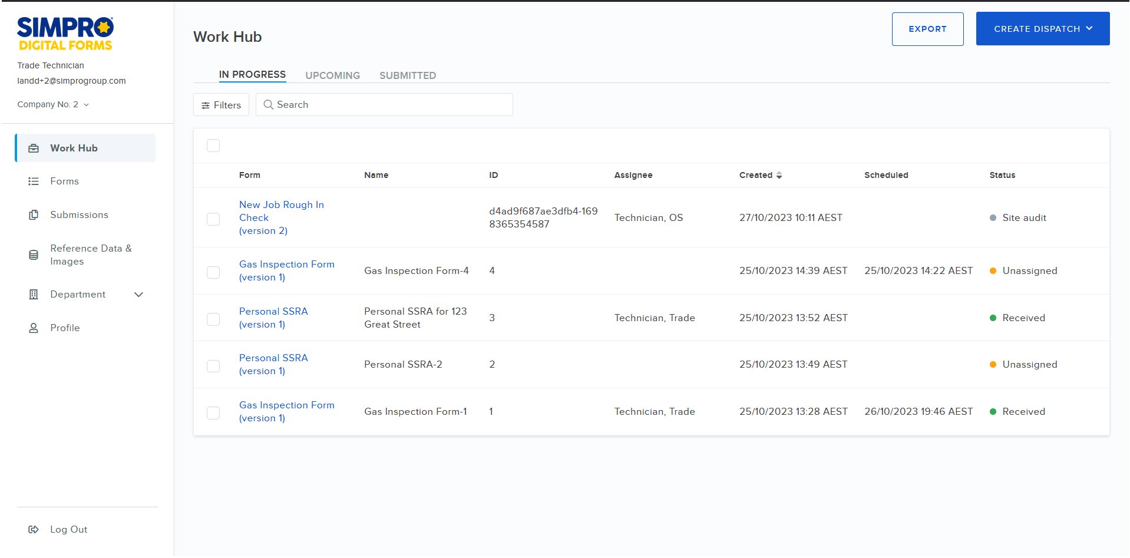The width and height of the screenshot is (1130, 558).
Task: Switch to the Upcoming tab
Action: (332, 75)
